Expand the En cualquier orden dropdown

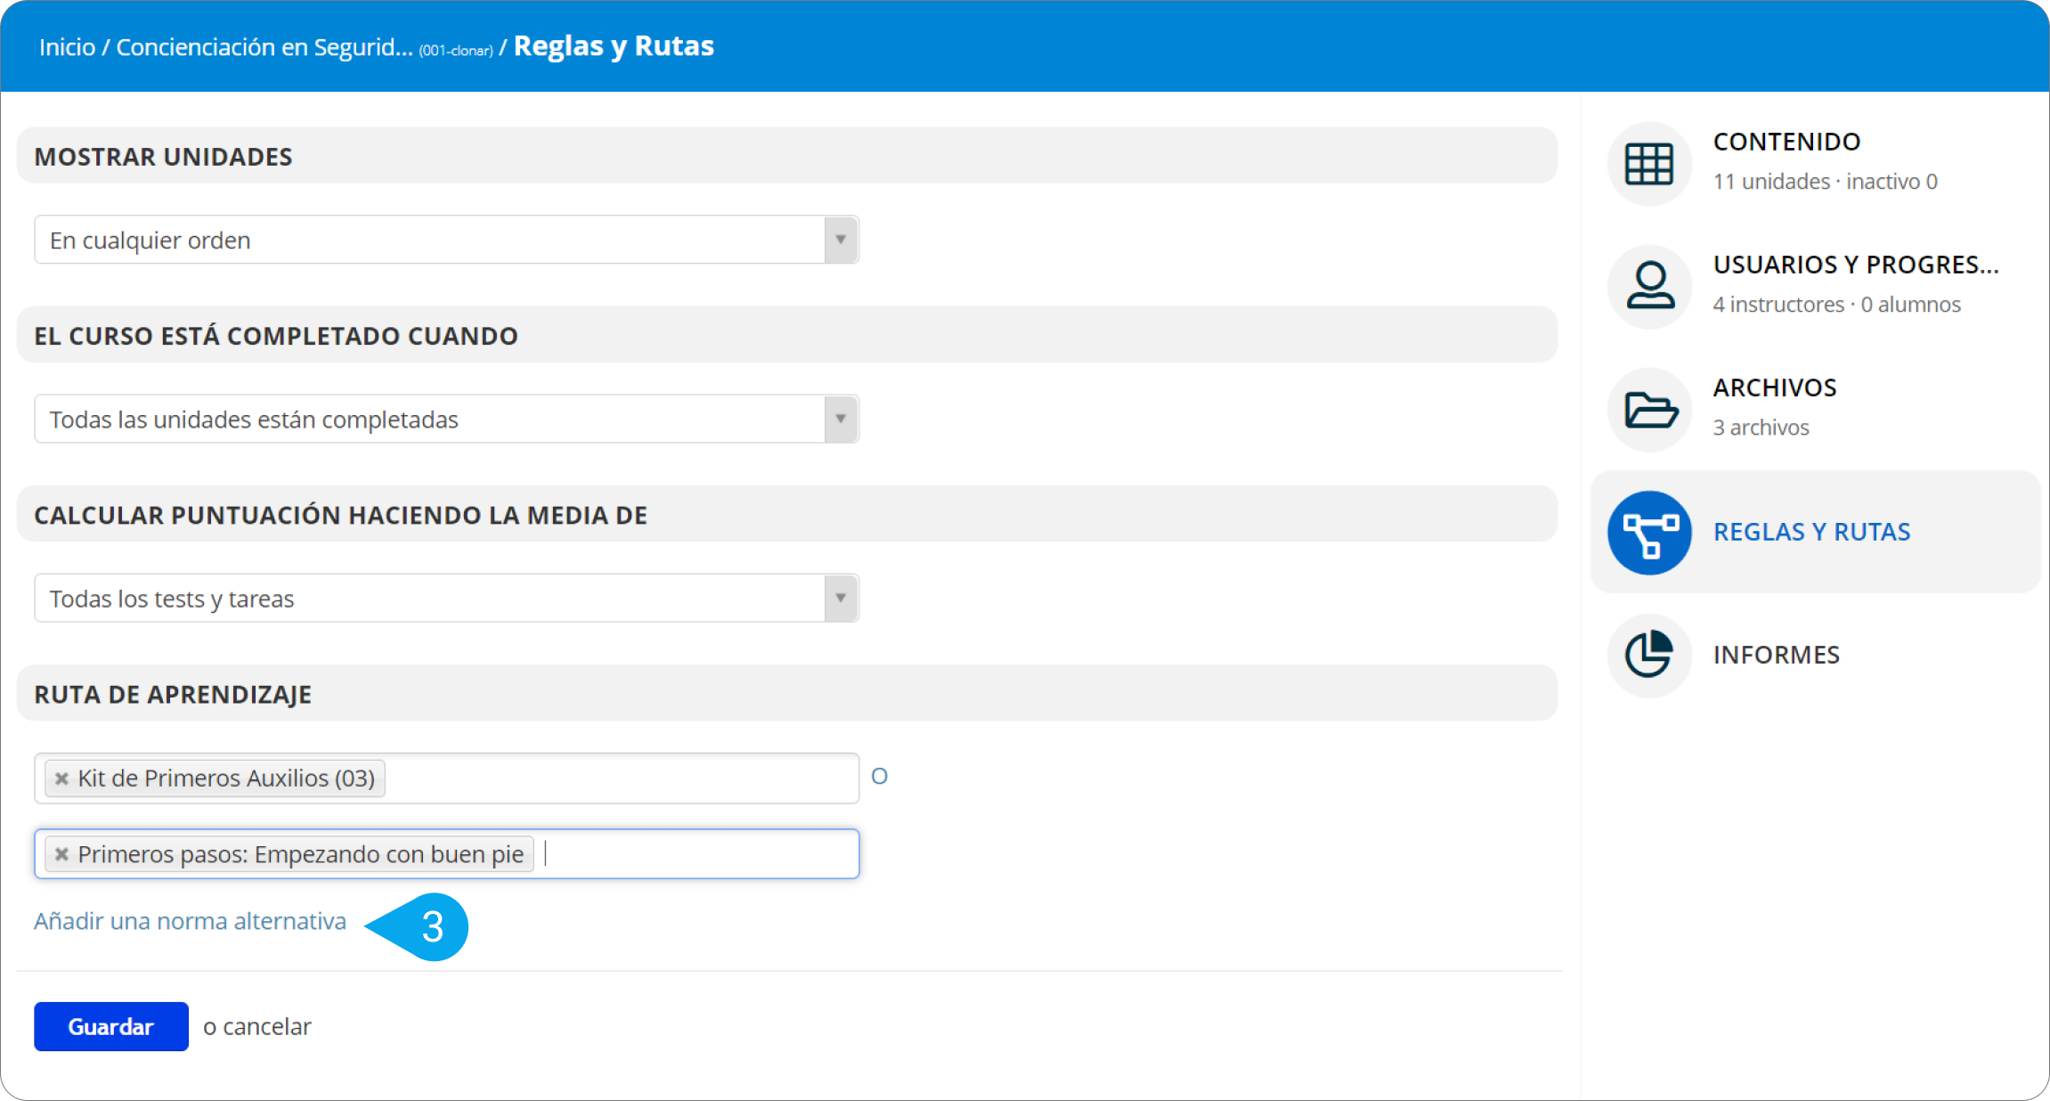click(446, 240)
